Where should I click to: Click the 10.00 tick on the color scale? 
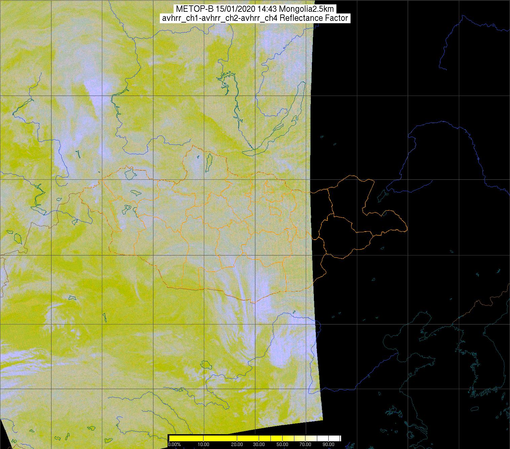(204, 445)
